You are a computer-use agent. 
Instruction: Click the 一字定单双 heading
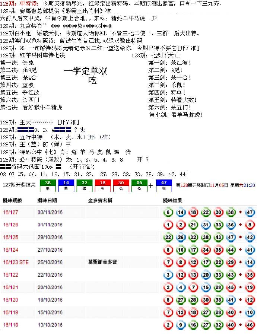[86, 71]
